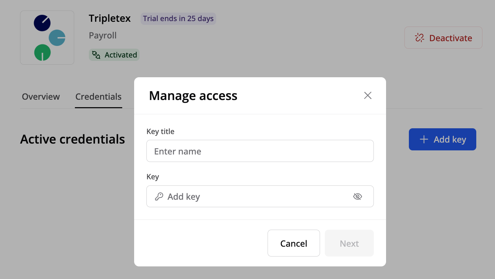The width and height of the screenshot is (495, 279).
Task: Toggle key visibility with the eye icon
Action: (357, 196)
